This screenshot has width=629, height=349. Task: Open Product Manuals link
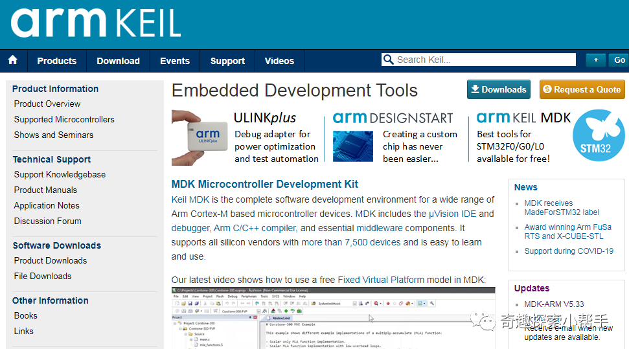tap(45, 190)
